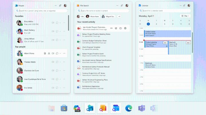
Task: Start a chat with Albert Flores
Action: click(x=57, y=53)
